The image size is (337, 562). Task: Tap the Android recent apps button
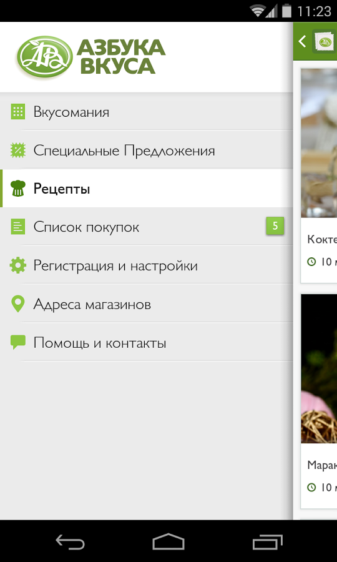268,541
